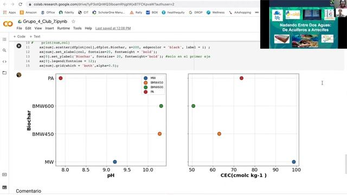This screenshot has width=347, height=195.
Task: Open the Files folder sidebar icon
Action: [x=4, y=73]
